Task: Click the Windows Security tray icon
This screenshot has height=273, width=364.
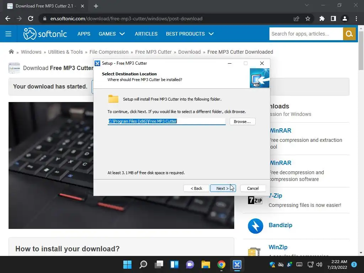Action: click(x=272, y=264)
